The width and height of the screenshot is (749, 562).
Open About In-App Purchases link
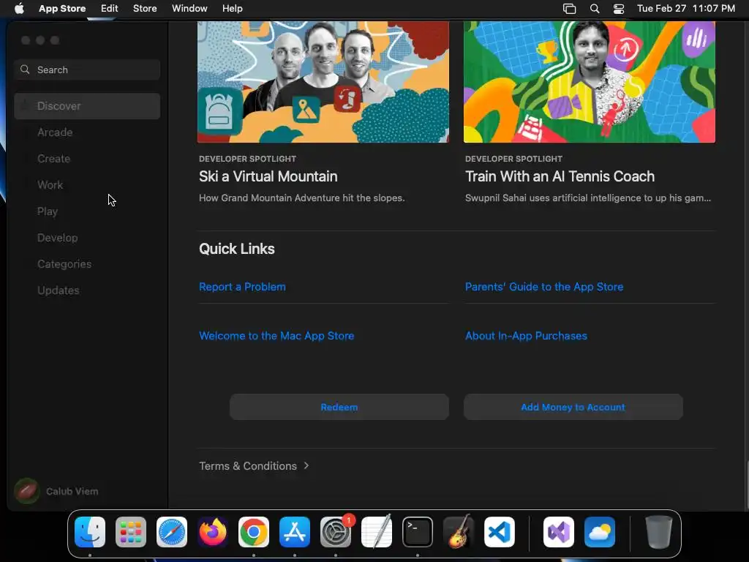point(526,336)
